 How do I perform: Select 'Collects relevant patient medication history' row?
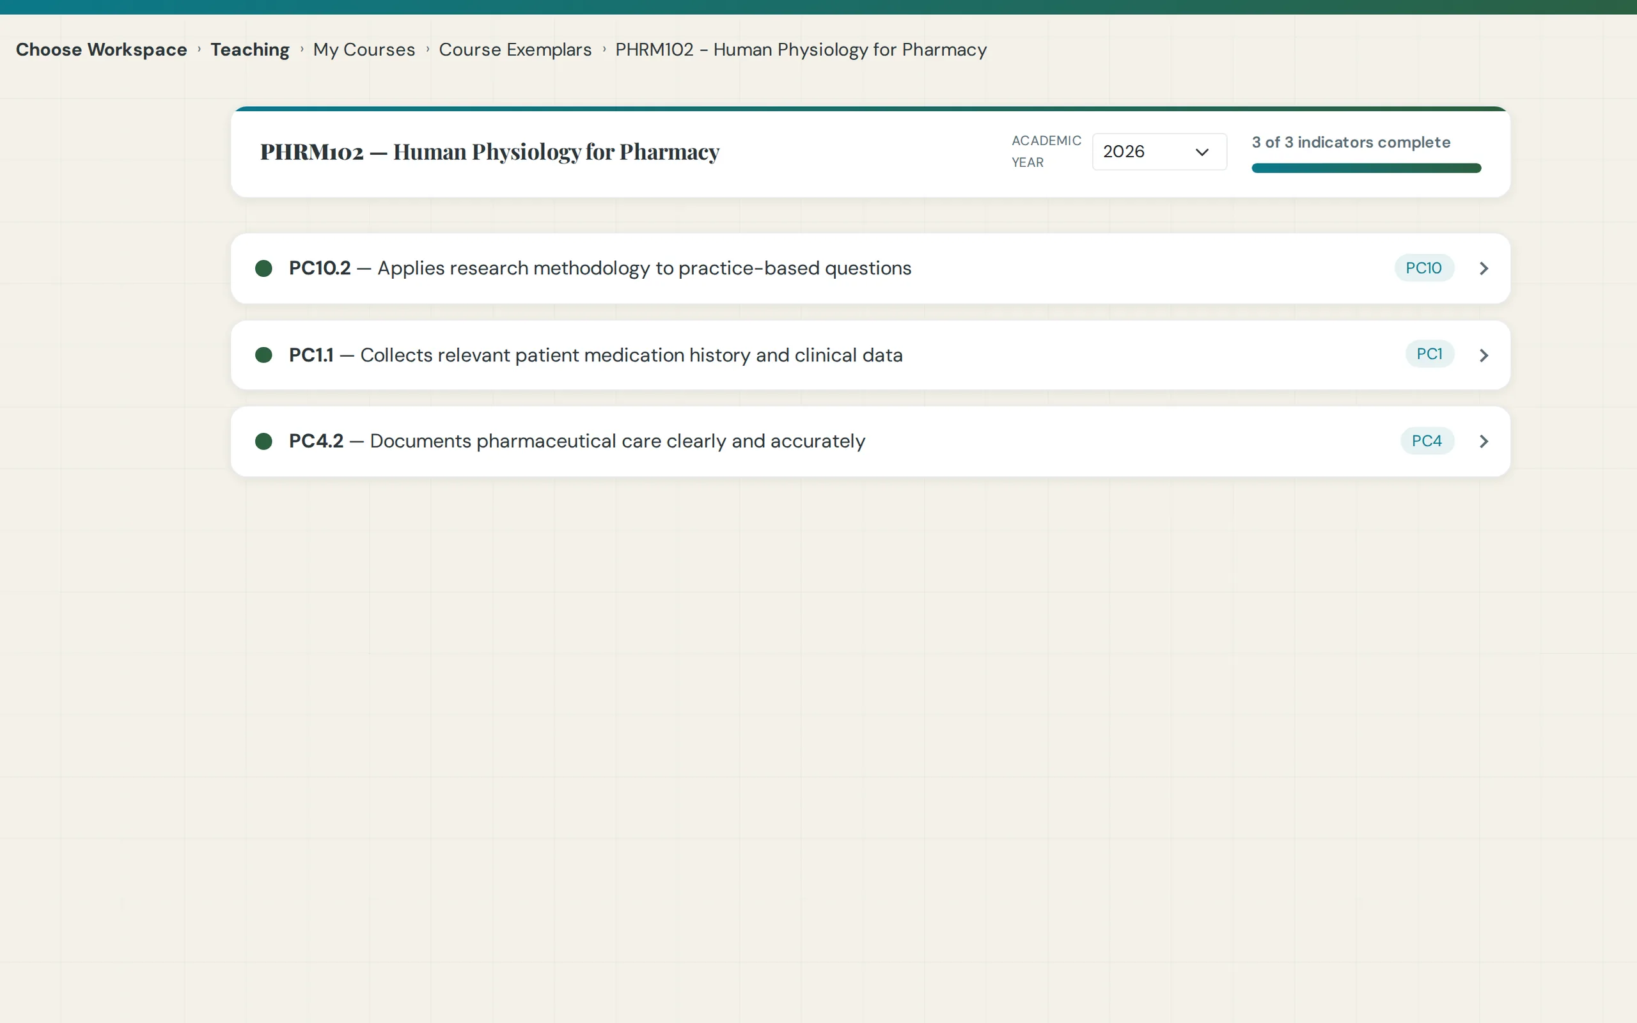(x=870, y=355)
